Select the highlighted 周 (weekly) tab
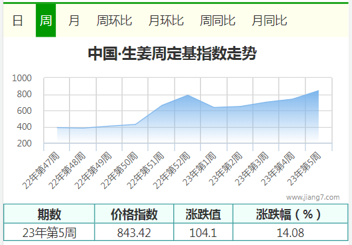Image resolution: width=352 pixels, height=245 pixels. 46,21
